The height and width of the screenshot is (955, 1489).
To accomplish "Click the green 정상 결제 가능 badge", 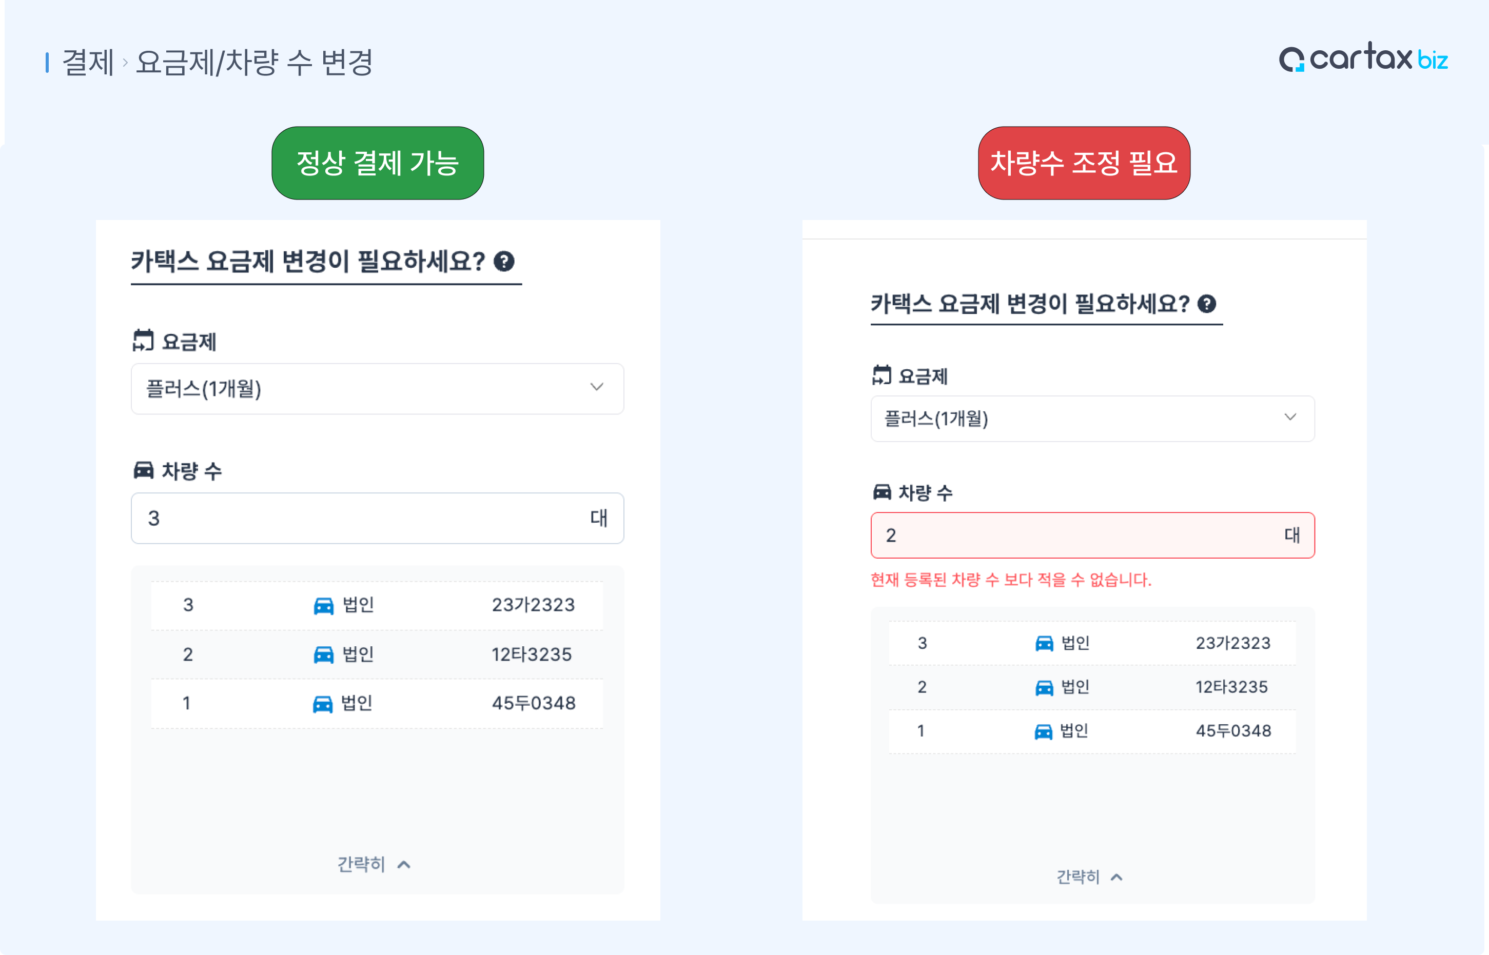I will click(x=377, y=163).
